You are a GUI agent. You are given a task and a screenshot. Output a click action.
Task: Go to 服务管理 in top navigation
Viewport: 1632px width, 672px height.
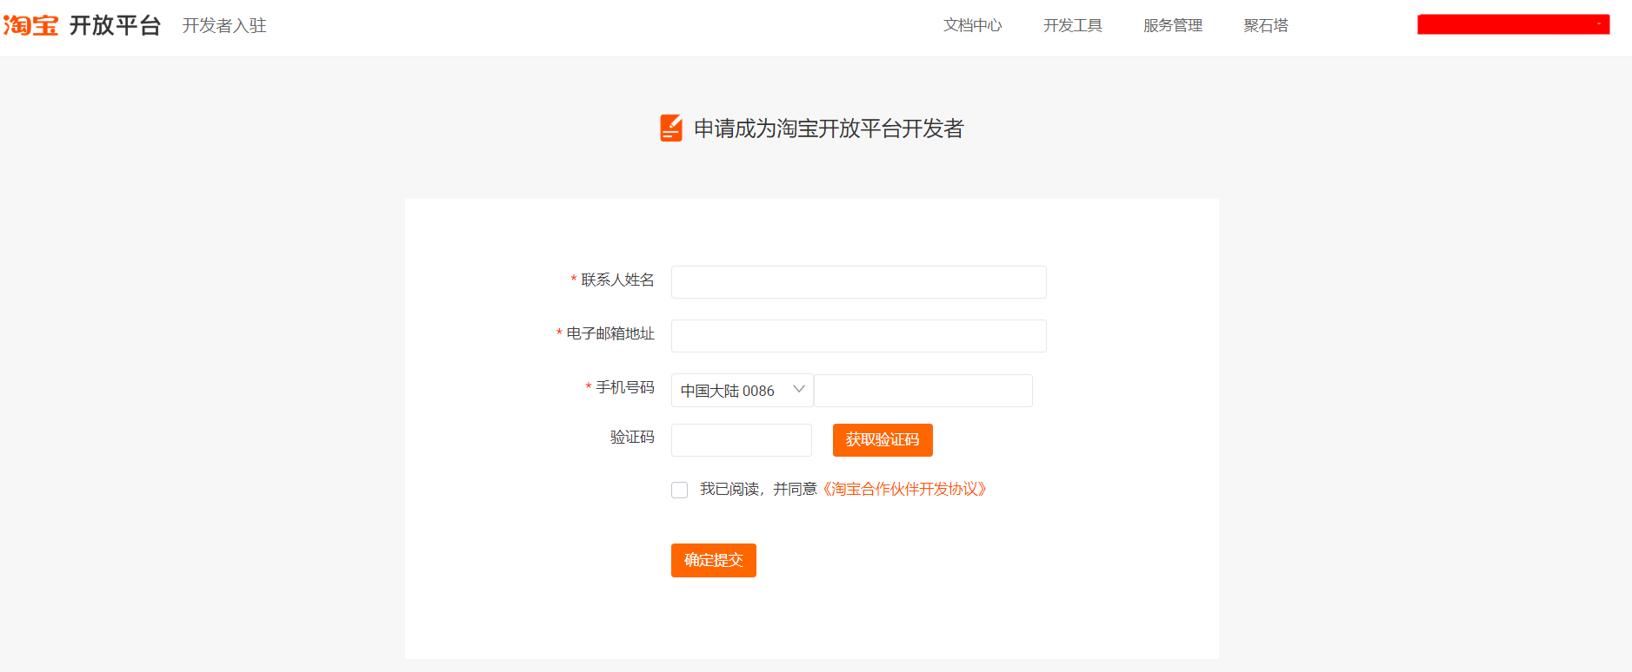(x=1173, y=25)
